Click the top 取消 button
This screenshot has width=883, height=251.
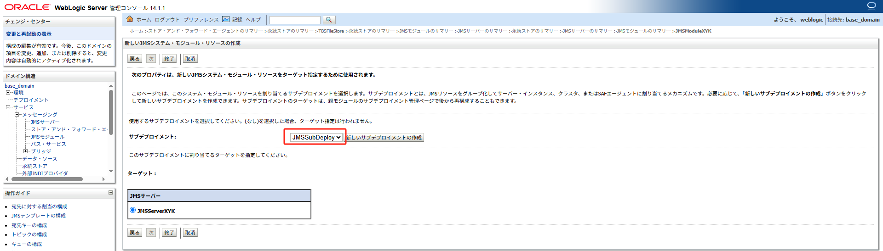[x=190, y=59]
